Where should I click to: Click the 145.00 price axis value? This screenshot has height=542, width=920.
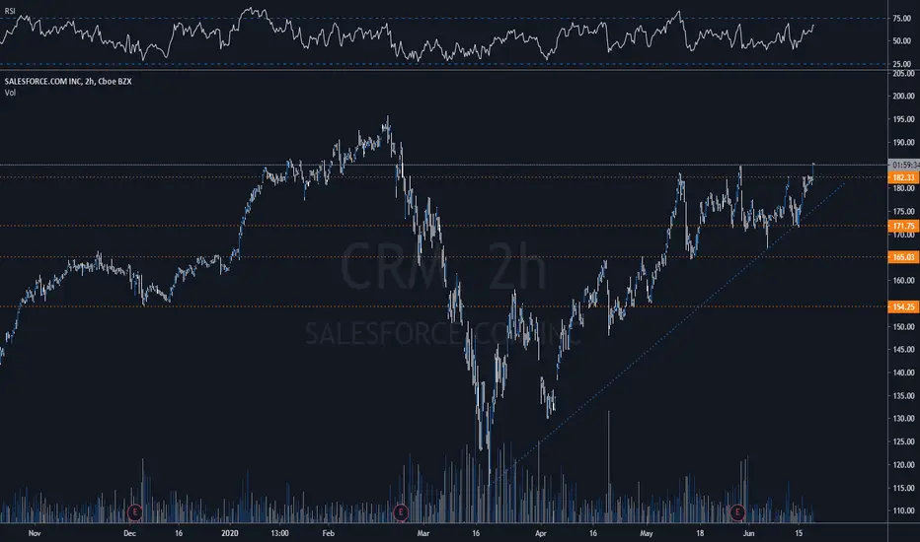click(x=903, y=349)
